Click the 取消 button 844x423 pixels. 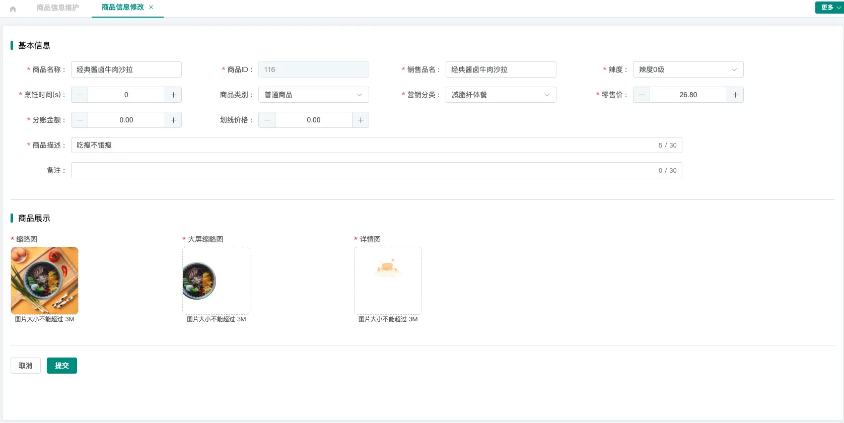coord(26,366)
